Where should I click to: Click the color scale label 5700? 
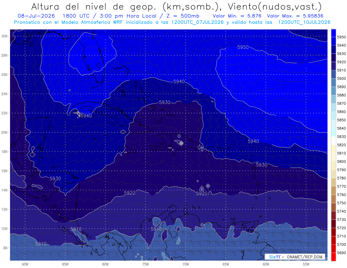pyautogui.click(x=342, y=244)
